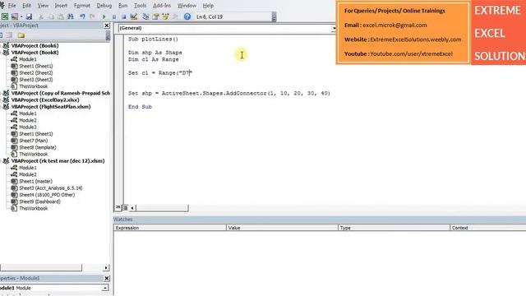Select Module1 under VBAProject (Book8)
Screen dimensions: 526x296
[28, 59]
